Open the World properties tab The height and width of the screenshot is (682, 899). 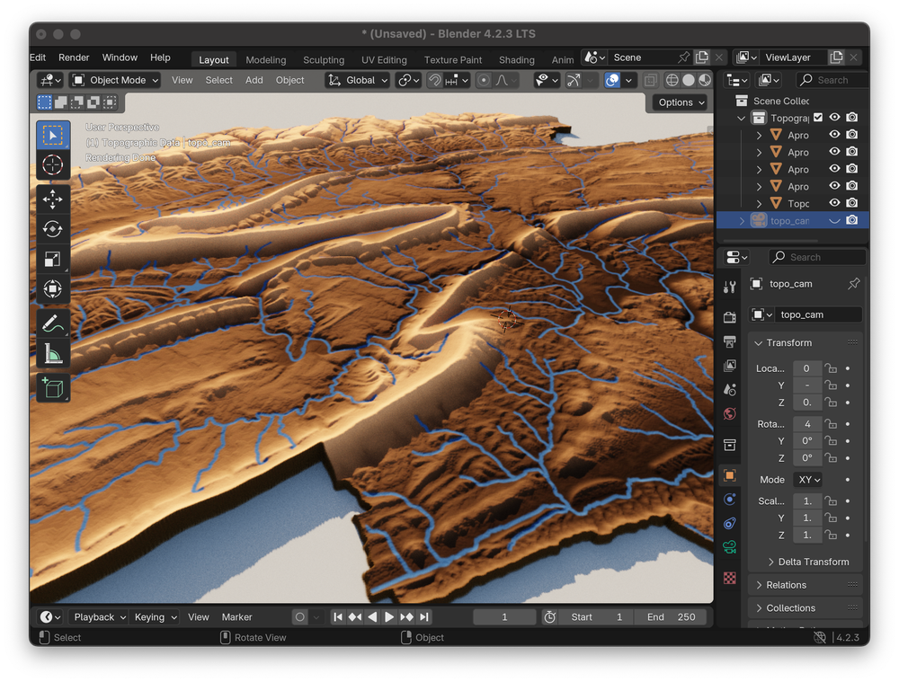click(729, 414)
